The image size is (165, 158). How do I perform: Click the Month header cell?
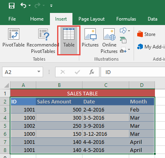(142, 101)
